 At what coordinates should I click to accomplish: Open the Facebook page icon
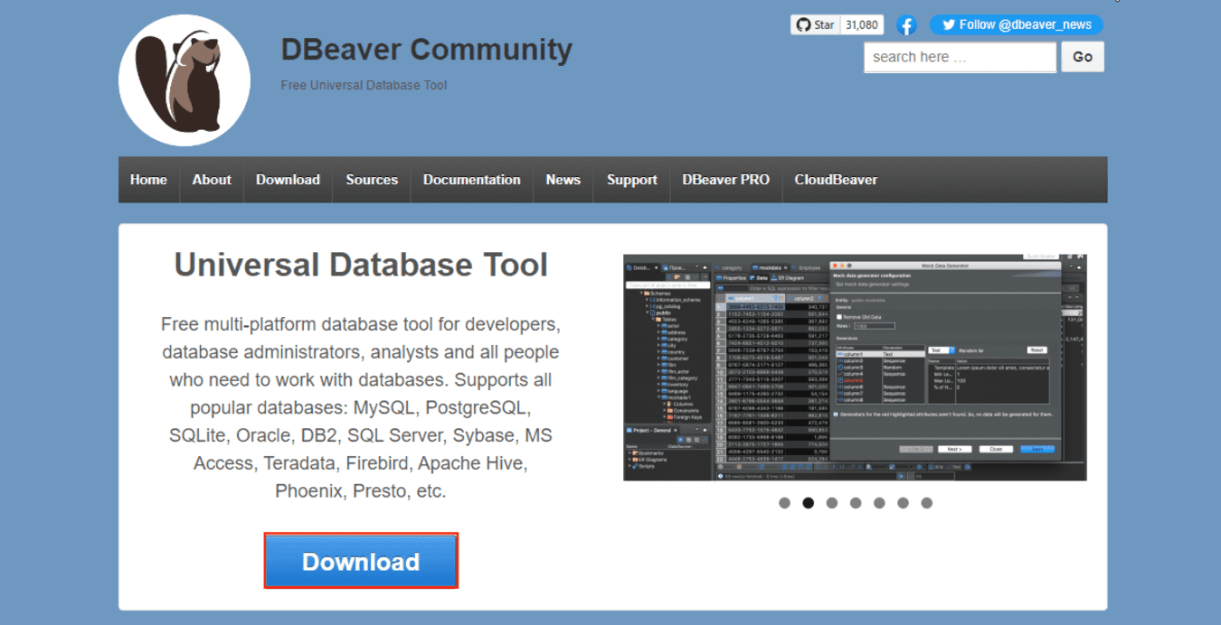point(906,25)
